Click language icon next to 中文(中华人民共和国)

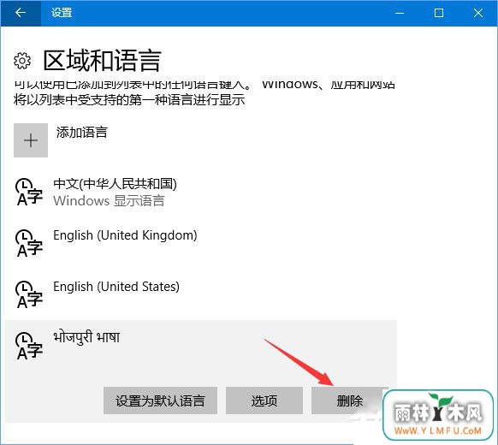(29, 192)
